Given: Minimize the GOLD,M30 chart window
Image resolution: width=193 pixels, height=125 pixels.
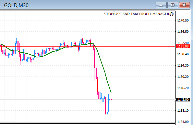Looking at the screenshot, I should (x=161, y=5).
